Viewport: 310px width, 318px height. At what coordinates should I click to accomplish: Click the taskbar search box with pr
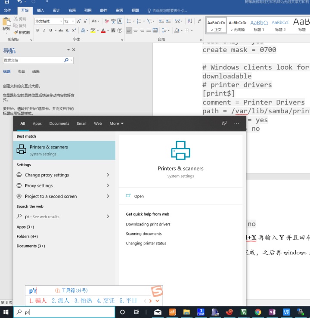[64, 312]
